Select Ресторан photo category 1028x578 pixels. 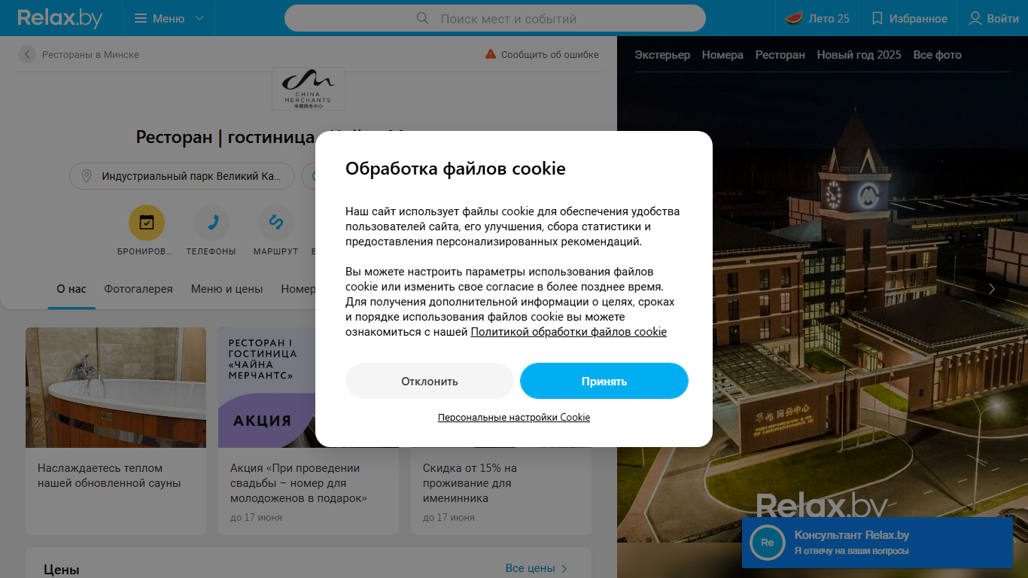(780, 55)
